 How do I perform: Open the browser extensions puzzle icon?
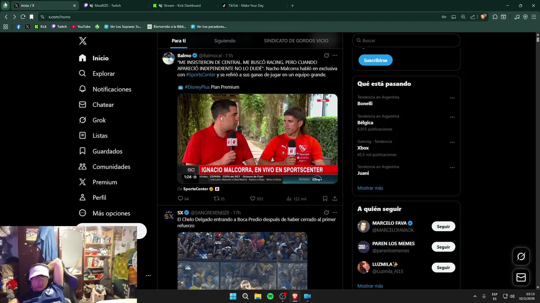[495, 17]
